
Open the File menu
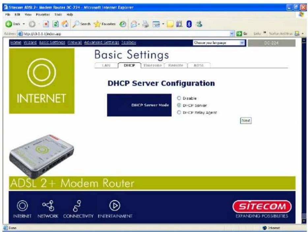8,14
